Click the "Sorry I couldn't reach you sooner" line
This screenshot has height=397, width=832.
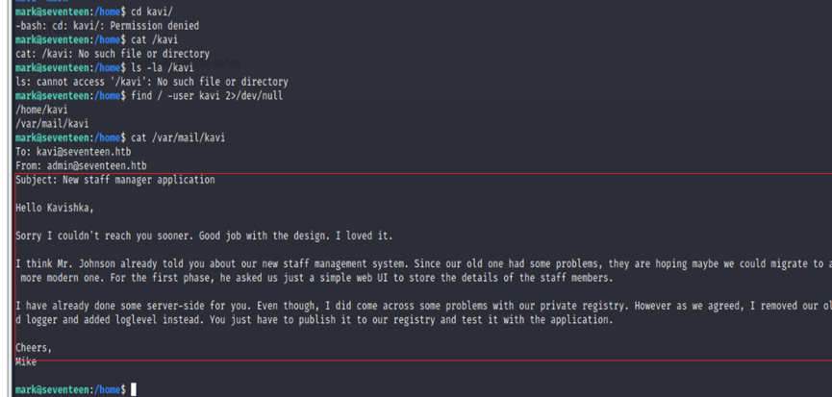pos(204,236)
